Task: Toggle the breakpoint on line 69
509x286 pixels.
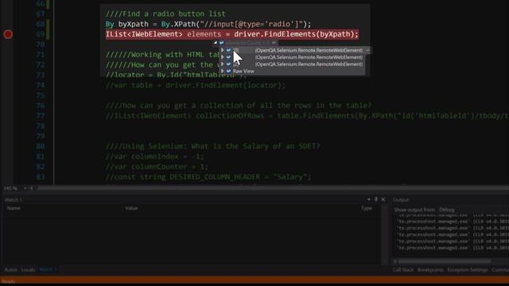Action: coord(8,34)
